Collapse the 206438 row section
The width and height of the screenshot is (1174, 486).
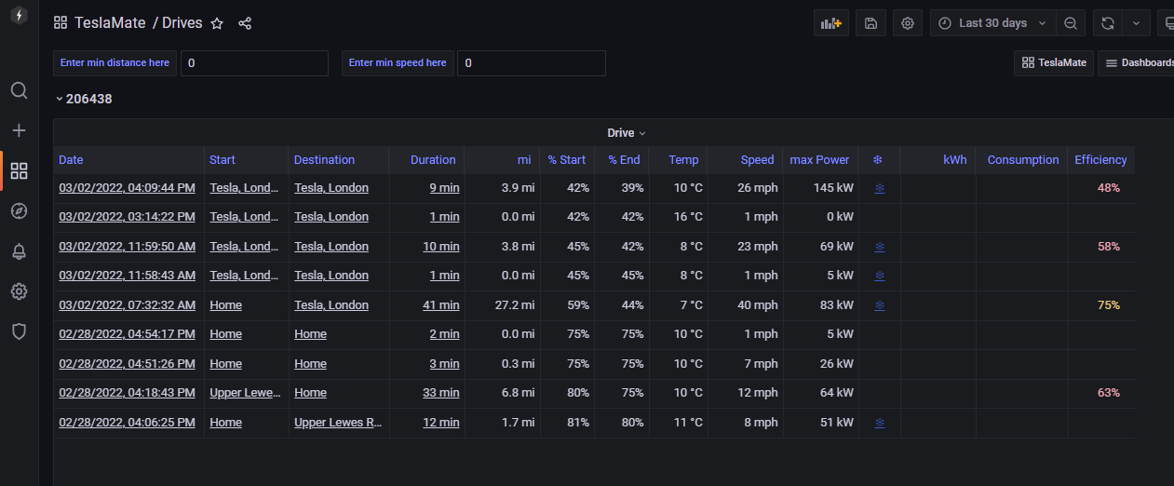point(60,99)
